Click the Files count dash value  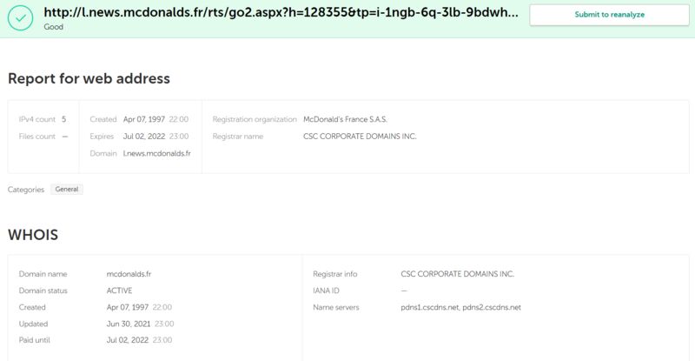pos(65,137)
